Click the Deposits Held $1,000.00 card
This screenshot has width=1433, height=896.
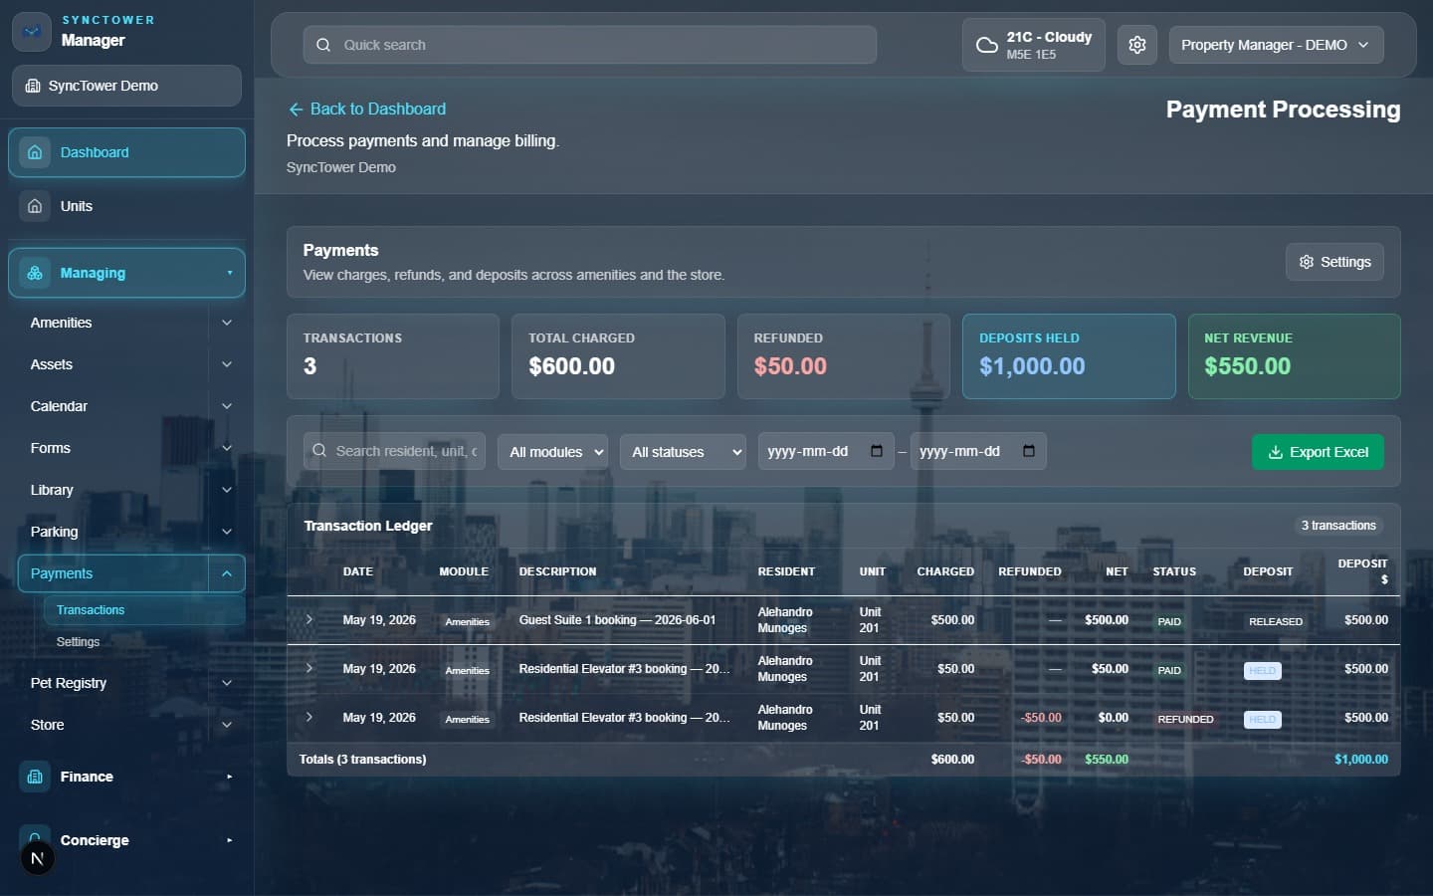click(1069, 356)
